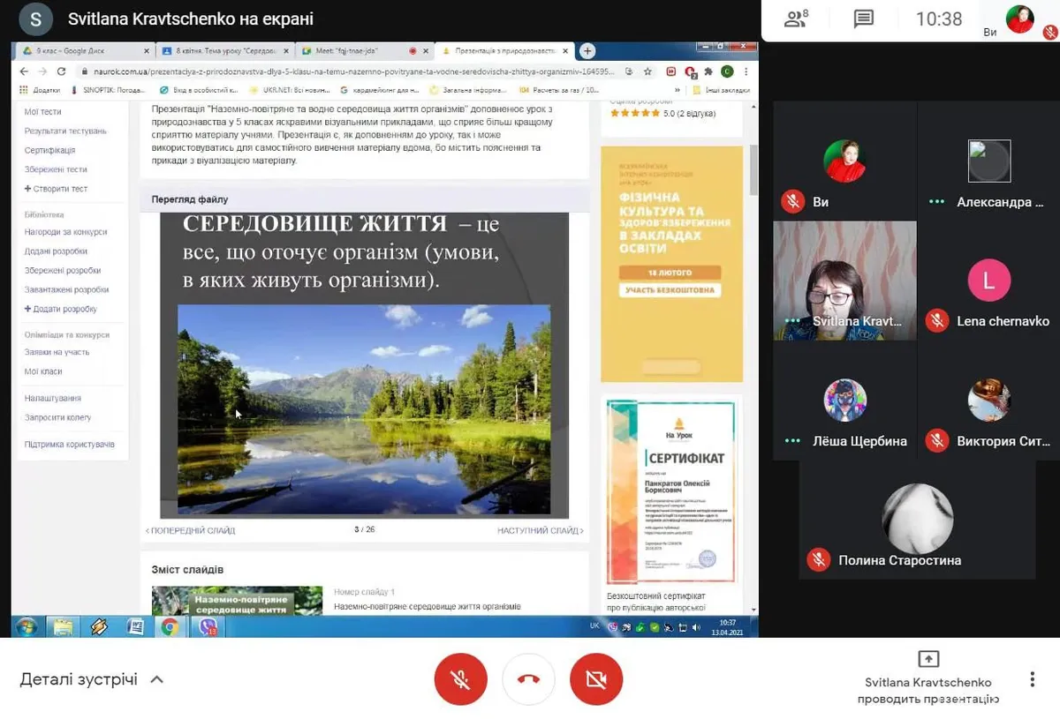Screen dimensions: 1060x719
Task: Open Viber from the taskbar
Action: (x=208, y=627)
